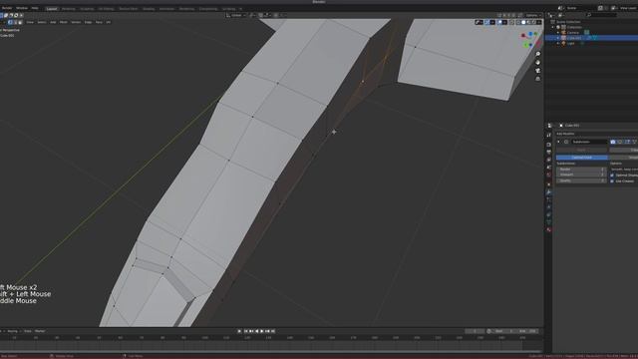Switch to the Modeling workspace tab
638x359 pixels.
tap(69, 9)
